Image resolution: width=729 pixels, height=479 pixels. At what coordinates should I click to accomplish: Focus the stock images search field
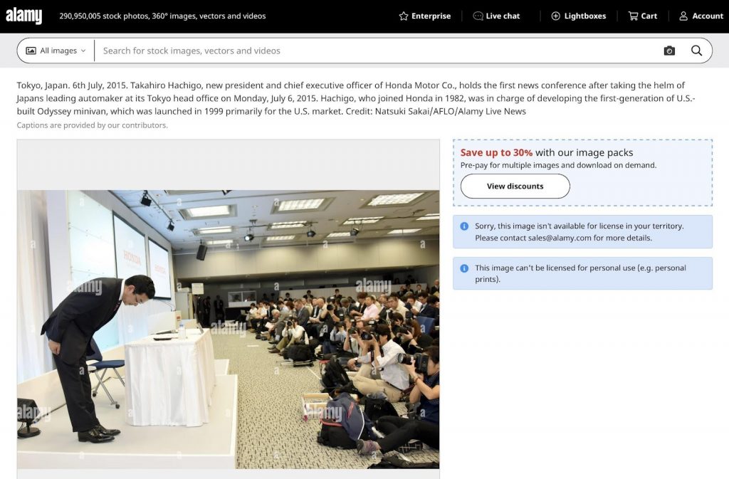click(370, 51)
